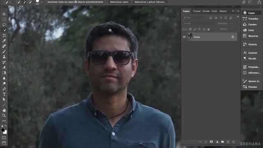
Task: Open the Párrafo panel
Action: tap(251, 58)
